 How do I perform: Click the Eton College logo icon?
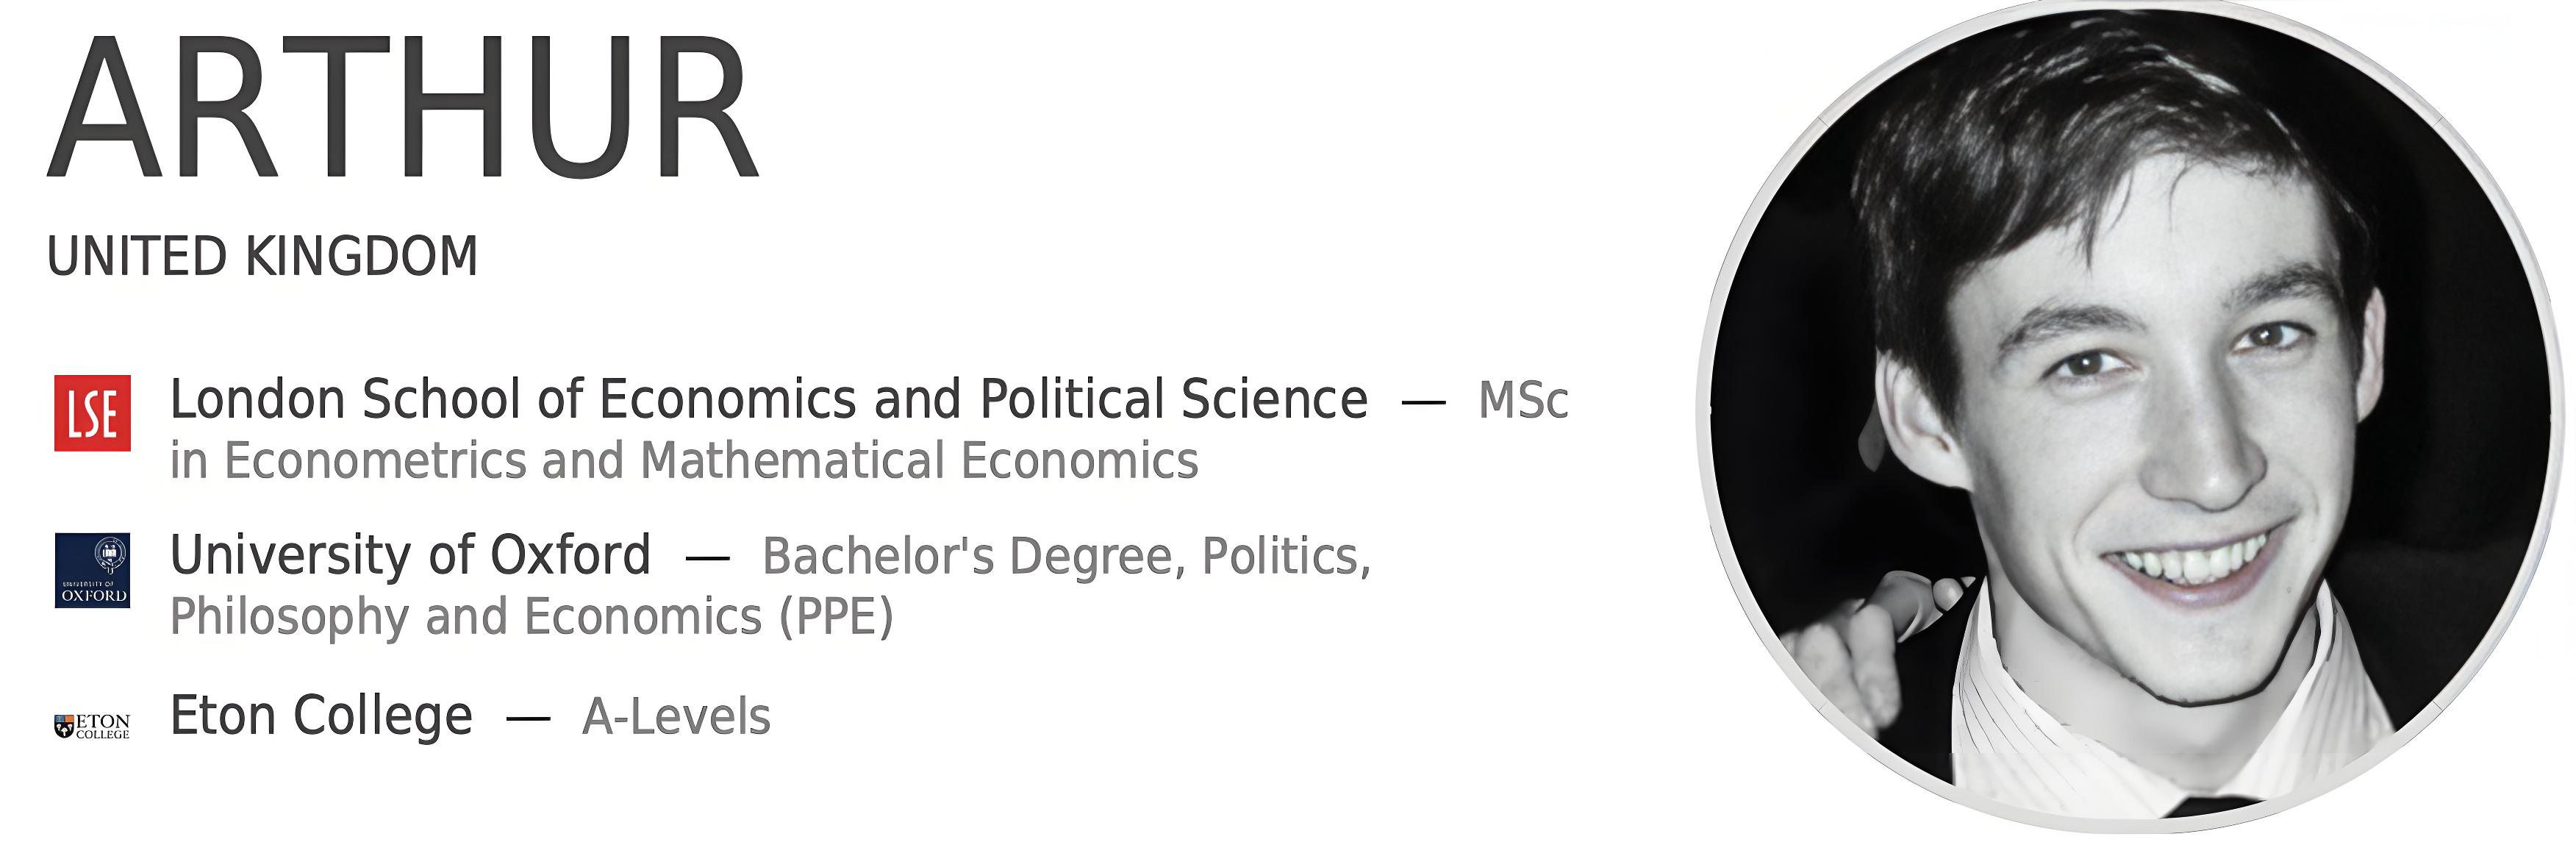[x=92, y=726]
